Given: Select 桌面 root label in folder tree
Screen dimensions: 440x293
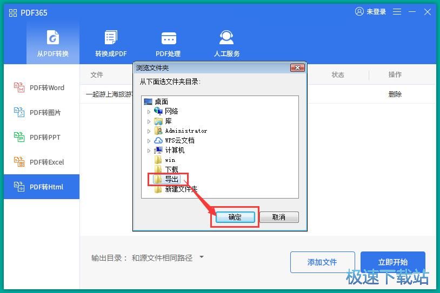Looking at the screenshot, I should (x=162, y=101).
